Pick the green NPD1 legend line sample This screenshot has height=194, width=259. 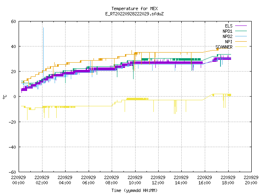tap(241, 31)
